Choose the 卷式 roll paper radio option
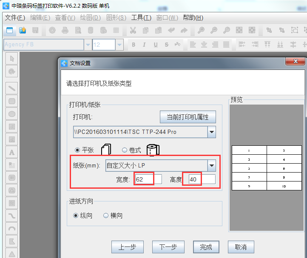The height and width of the screenshot is (258, 307). (125, 150)
